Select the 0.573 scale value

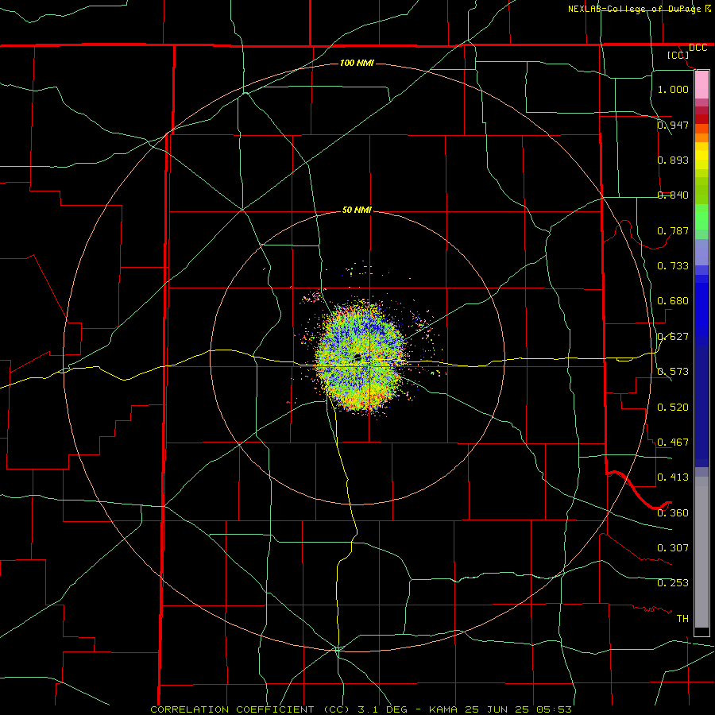(x=673, y=371)
